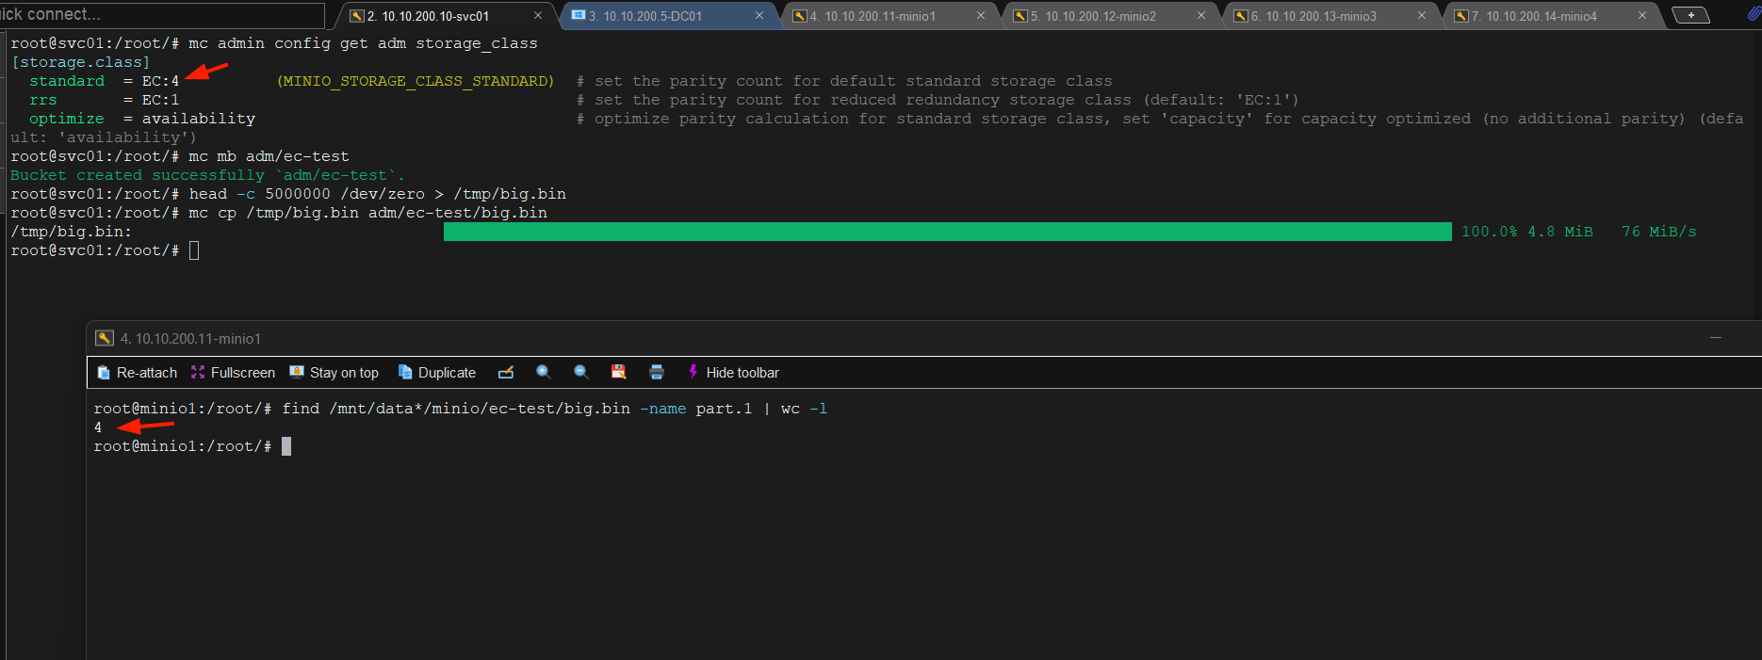The height and width of the screenshot is (660, 1762).
Task: Close the 10.10.200.14-minio4 tab
Action: tap(1641, 15)
